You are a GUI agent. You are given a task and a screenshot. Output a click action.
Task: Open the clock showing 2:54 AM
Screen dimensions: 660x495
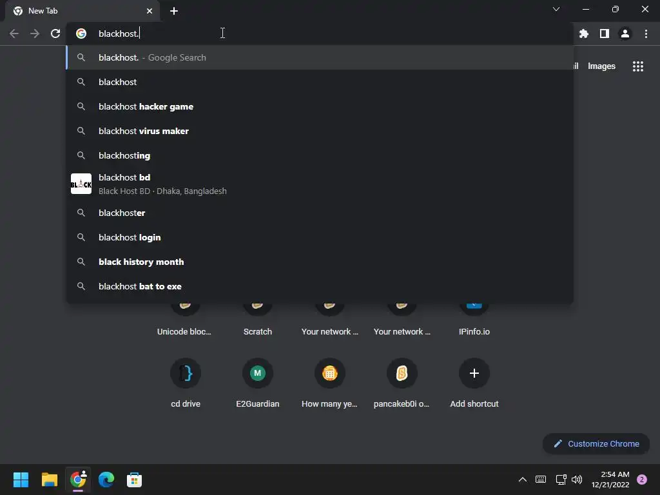click(610, 480)
